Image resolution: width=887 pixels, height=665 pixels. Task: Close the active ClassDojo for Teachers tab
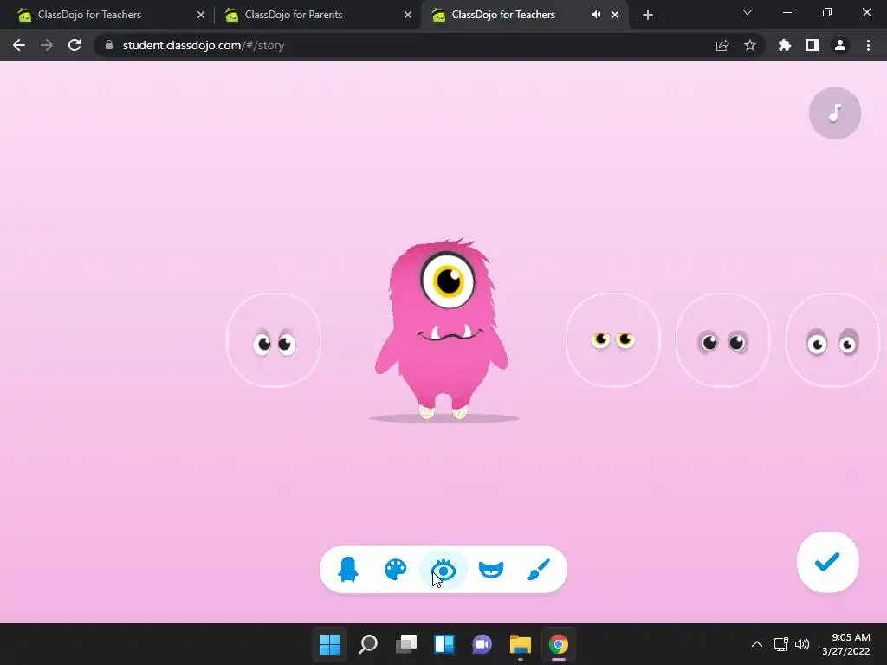pyautogui.click(x=615, y=15)
